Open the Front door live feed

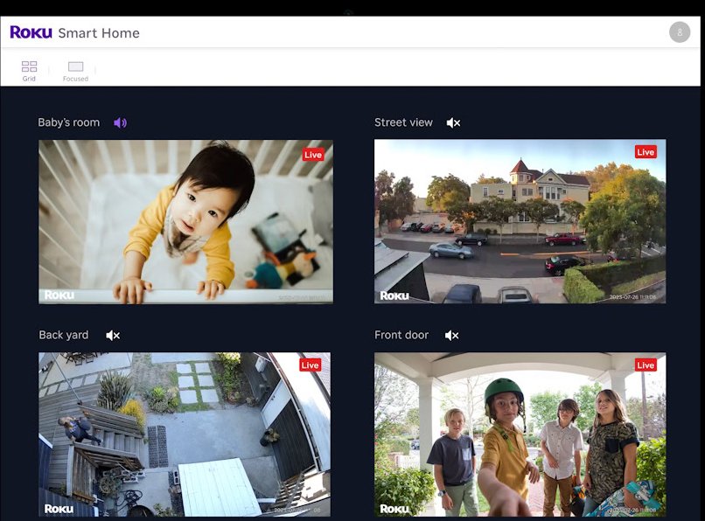[520, 434]
